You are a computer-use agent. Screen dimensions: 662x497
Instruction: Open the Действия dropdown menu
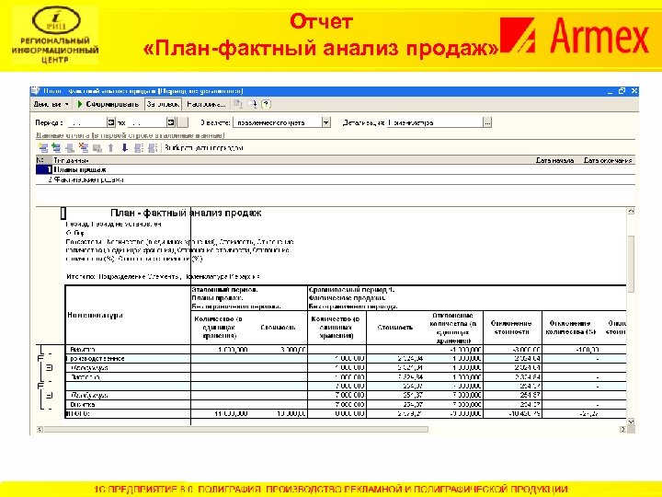click(51, 104)
